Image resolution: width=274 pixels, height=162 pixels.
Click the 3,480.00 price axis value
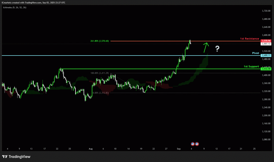point(266,59)
